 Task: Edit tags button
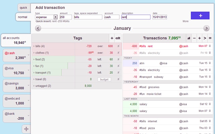(118, 38)
